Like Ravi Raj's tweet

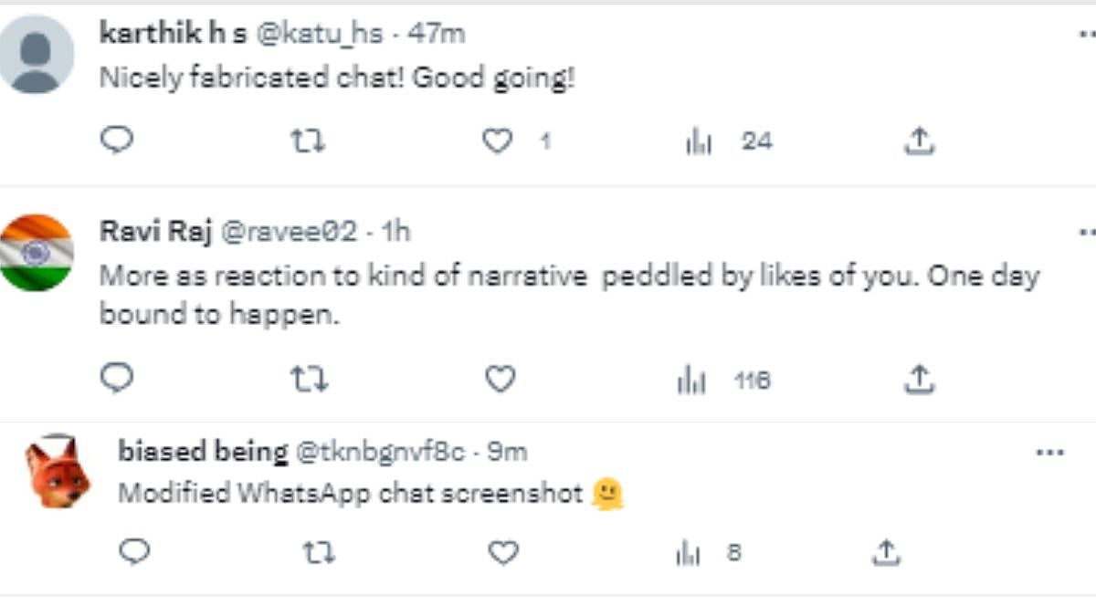500,379
